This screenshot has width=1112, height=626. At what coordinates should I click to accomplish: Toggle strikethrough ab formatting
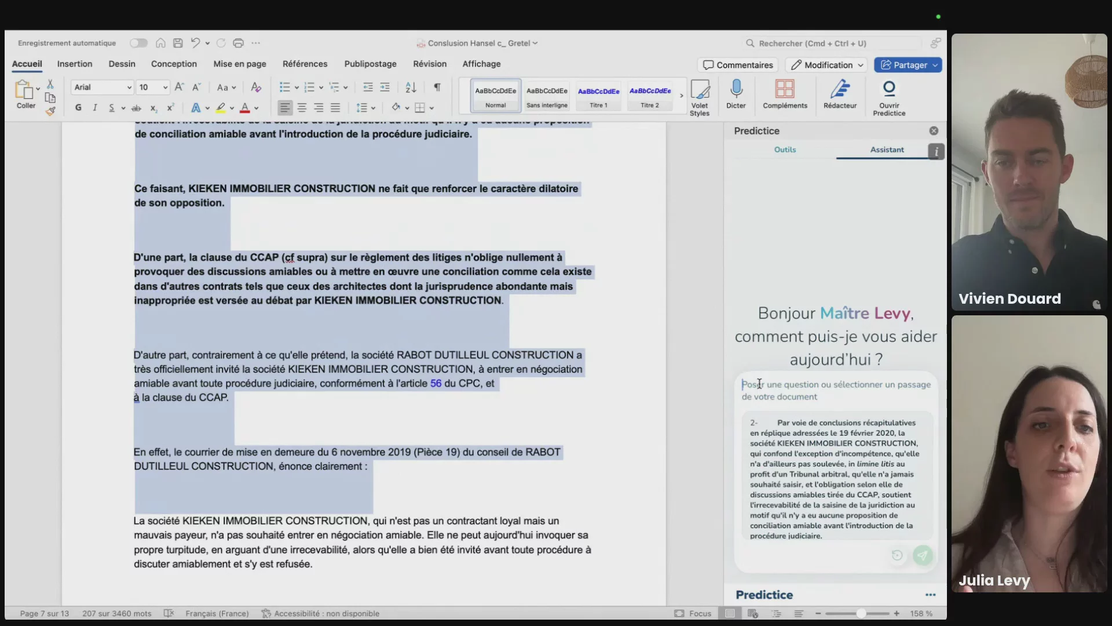[x=136, y=108]
